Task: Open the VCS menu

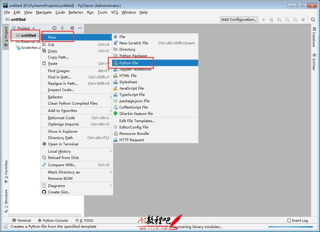Action: pyautogui.click(x=115, y=12)
